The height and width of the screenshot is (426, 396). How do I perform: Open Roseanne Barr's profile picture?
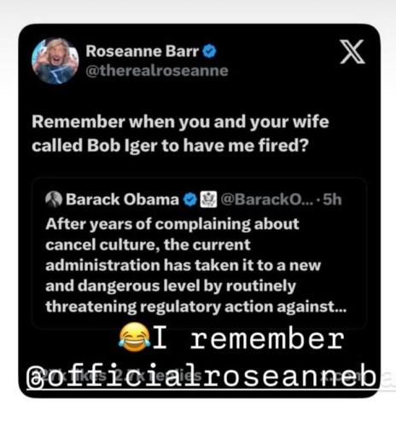pos(55,61)
